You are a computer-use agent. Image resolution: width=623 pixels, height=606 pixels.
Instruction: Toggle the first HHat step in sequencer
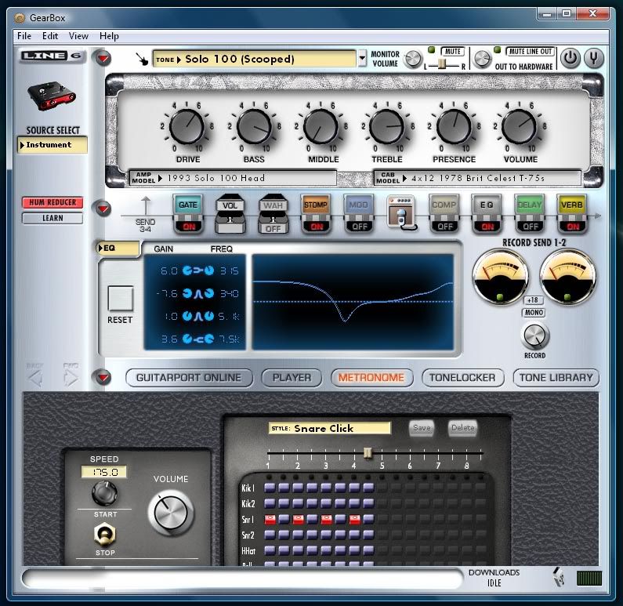(270, 550)
